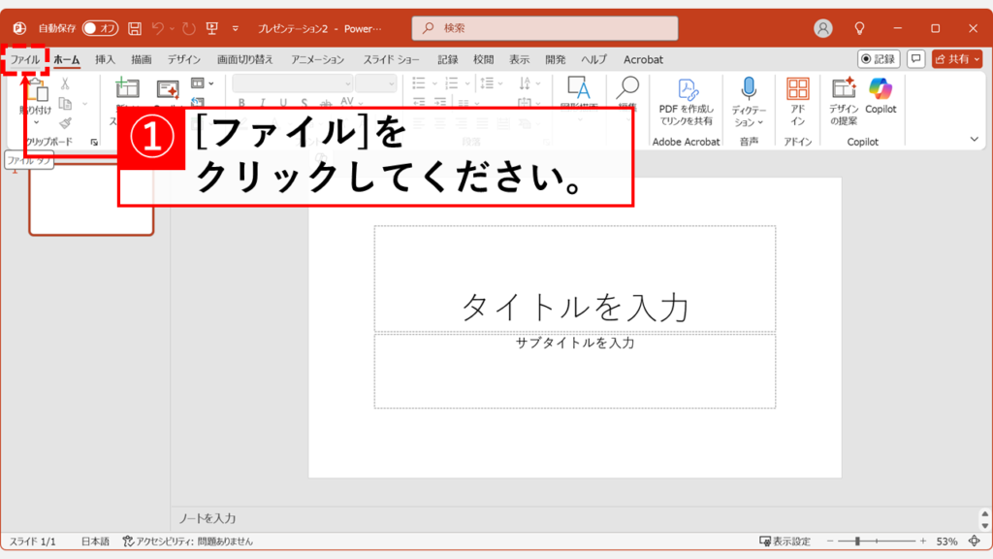
Task: Click Fit slide to window icon
Action: tap(974, 542)
